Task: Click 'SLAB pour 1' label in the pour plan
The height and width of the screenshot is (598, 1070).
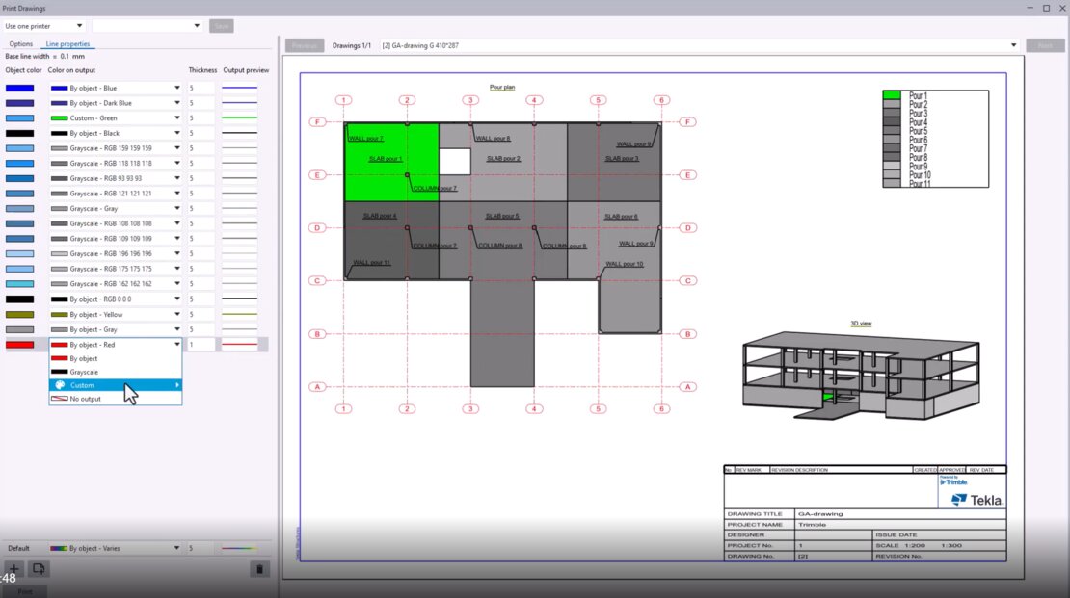Action: [x=386, y=159]
